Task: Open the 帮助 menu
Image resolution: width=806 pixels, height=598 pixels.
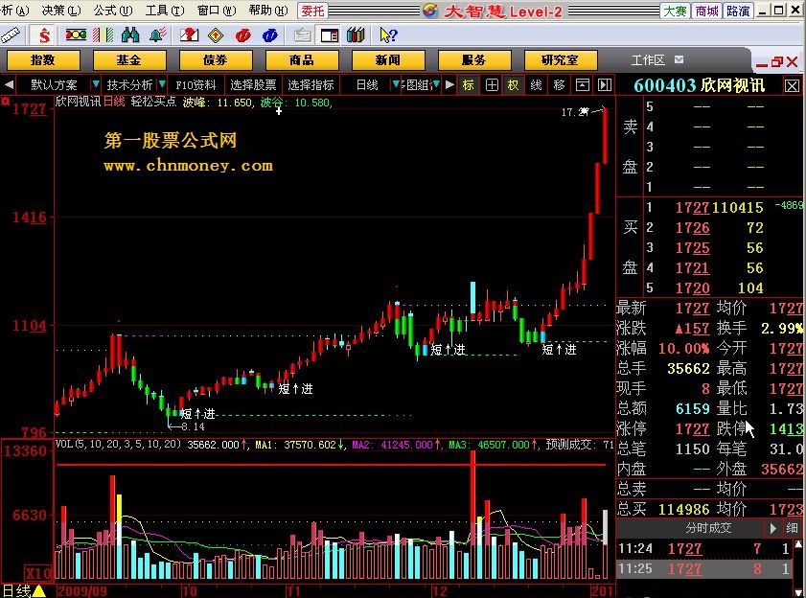Action: (267, 11)
